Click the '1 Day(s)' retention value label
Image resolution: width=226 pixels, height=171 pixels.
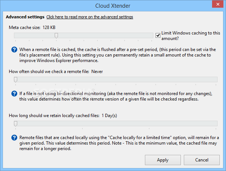(x=109, y=116)
